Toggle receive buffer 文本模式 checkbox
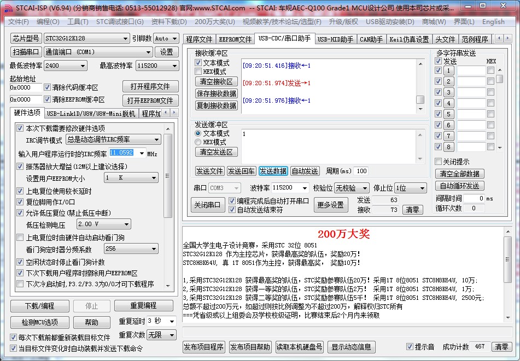 tap(198, 63)
